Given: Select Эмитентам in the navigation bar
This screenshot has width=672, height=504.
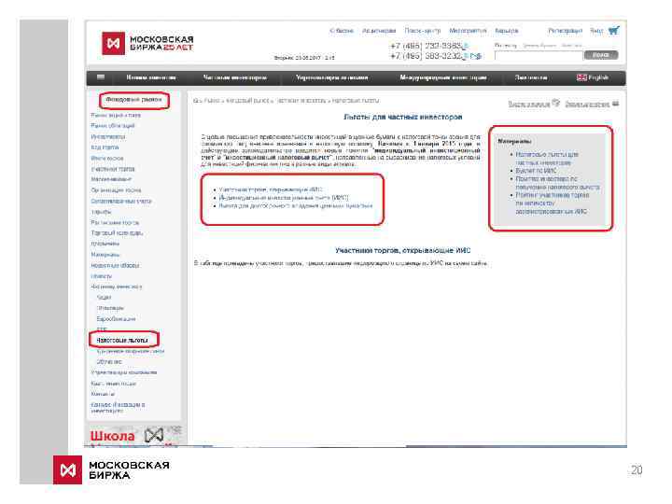Looking at the screenshot, I should [531, 77].
